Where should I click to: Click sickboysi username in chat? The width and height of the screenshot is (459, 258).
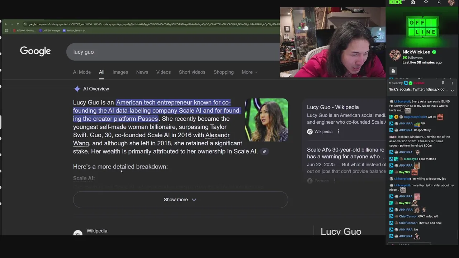point(411,159)
